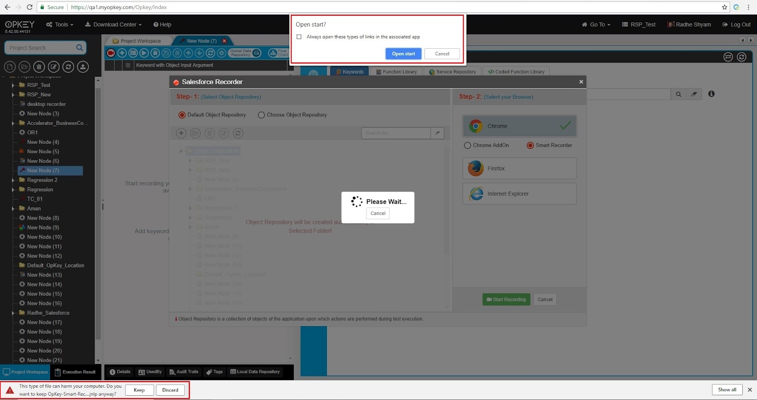Click the Start Recording button

[506, 300]
